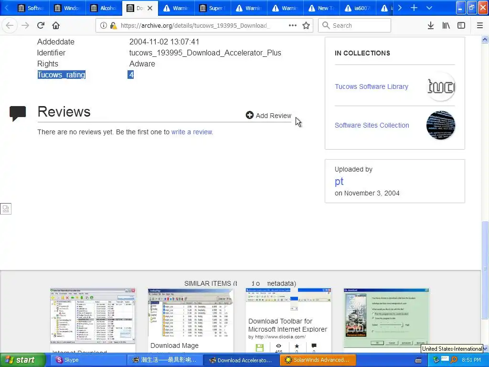489x367 pixels.
Task: Bookmark this page with the star
Action: [306, 25]
